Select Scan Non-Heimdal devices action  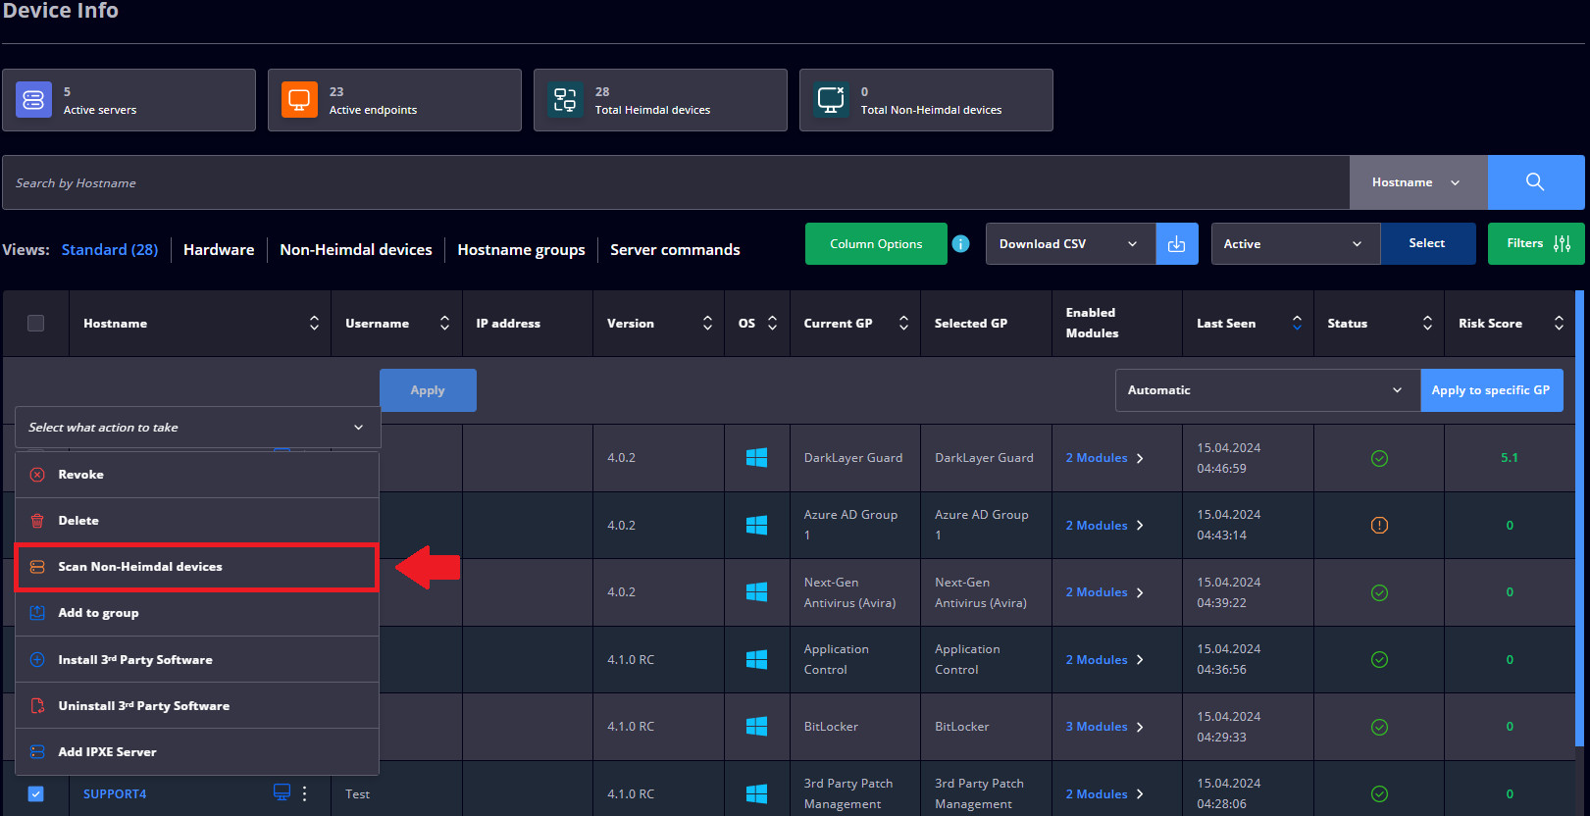[x=197, y=567]
